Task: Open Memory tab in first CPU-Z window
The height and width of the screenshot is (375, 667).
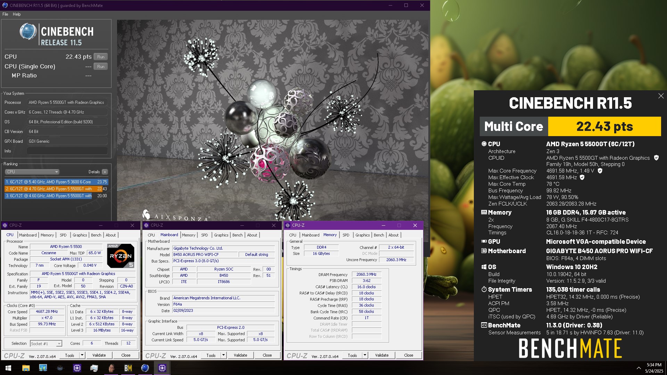Action: point(47,235)
